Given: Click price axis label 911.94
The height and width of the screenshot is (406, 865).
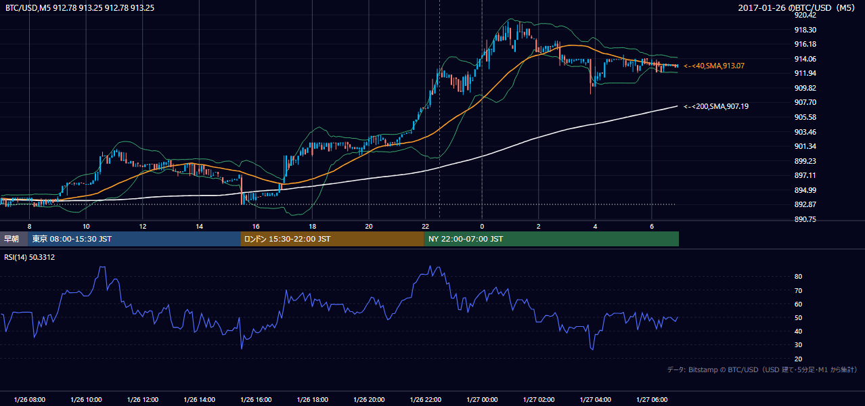Looking at the screenshot, I should tap(805, 73).
